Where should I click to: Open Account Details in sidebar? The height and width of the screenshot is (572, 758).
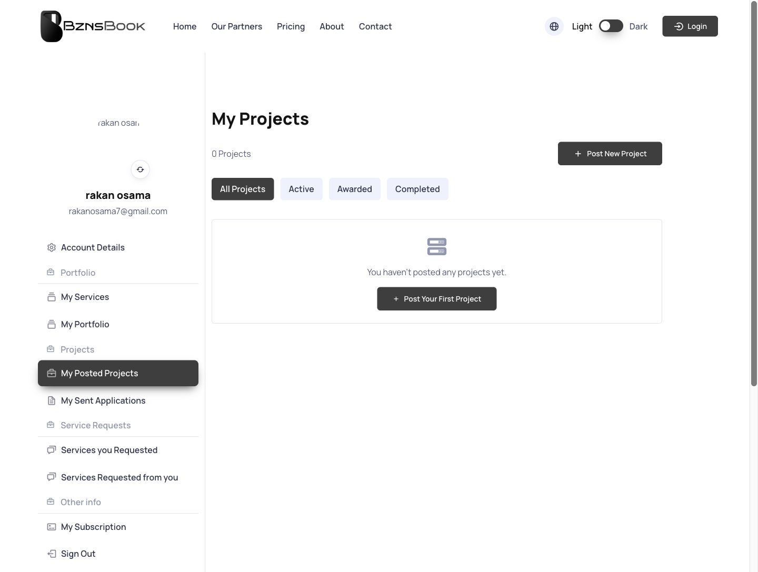click(118, 247)
